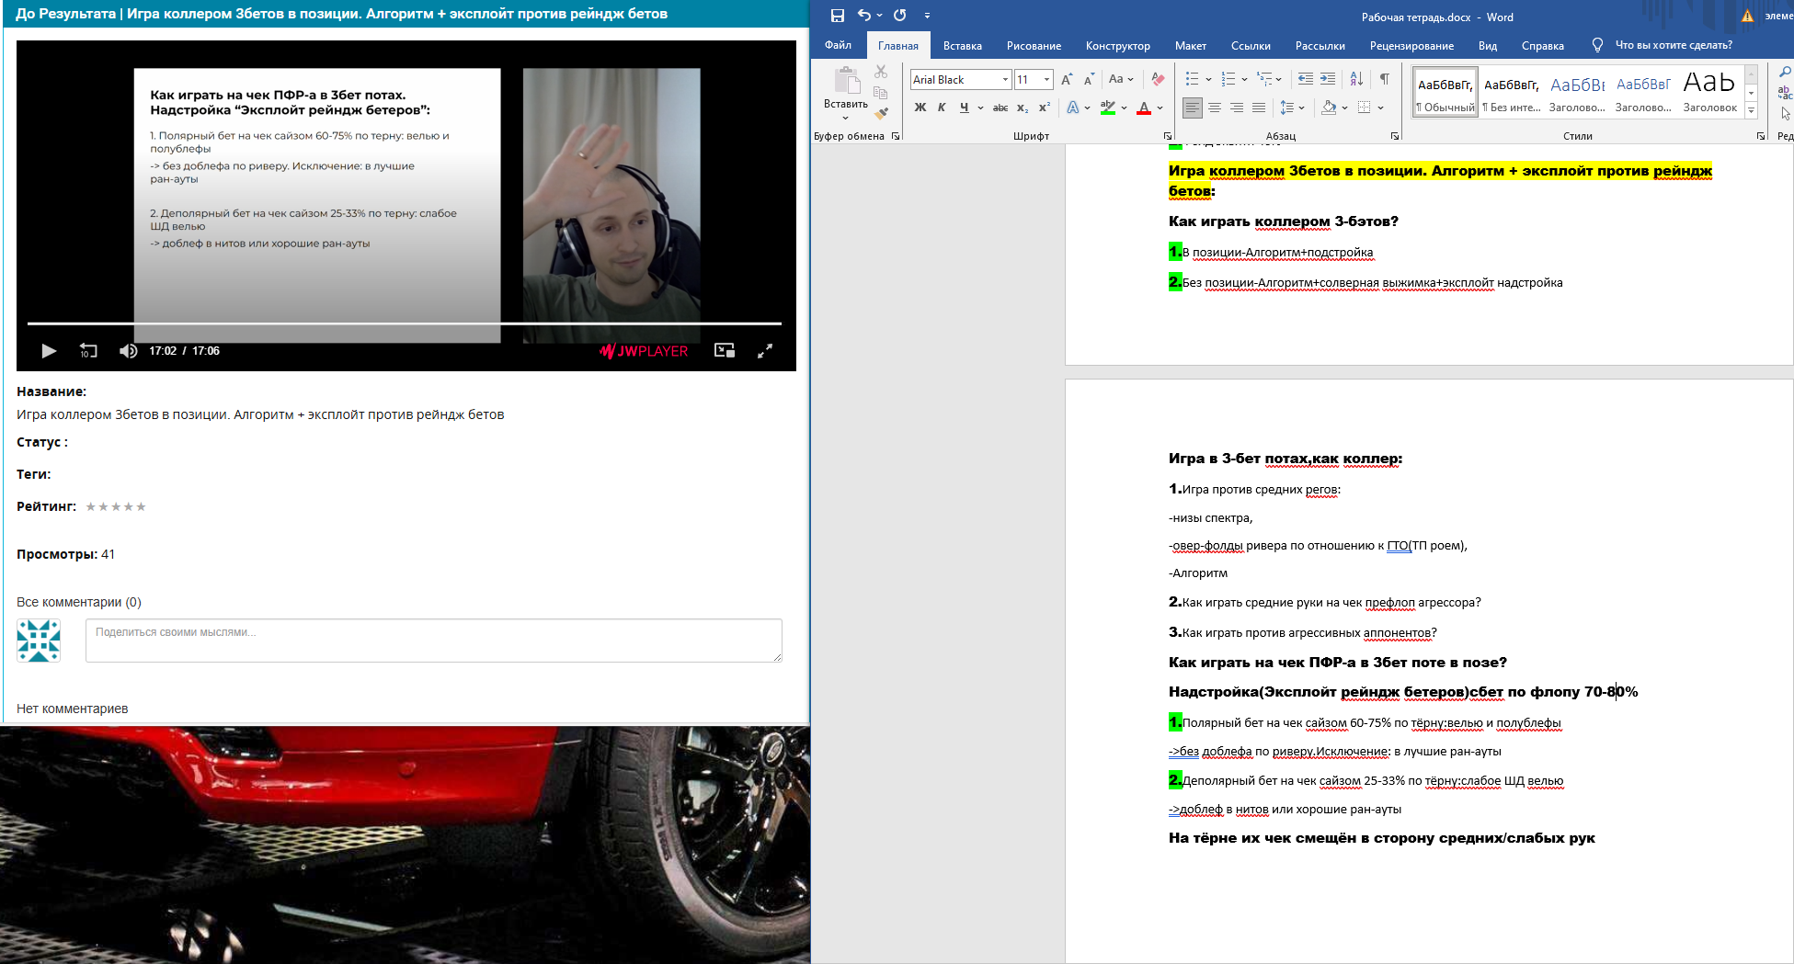The height and width of the screenshot is (964, 1794).
Task: Toggle strikethrough abc formatting
Action: click(1000, 108)
